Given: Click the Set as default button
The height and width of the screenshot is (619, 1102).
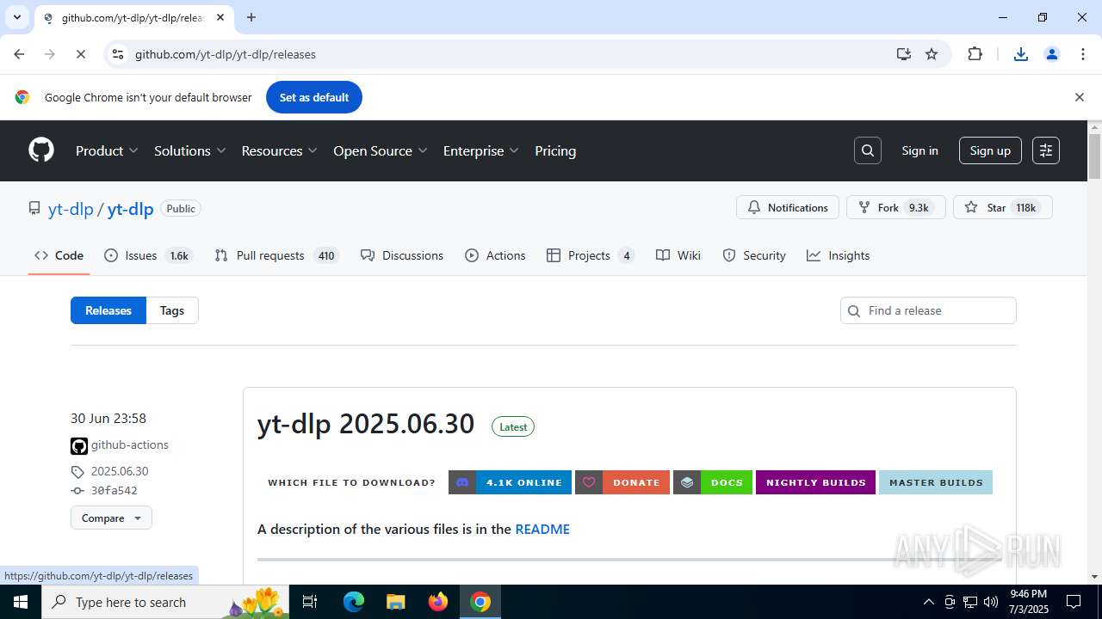Looking at the screenshot, I should click(x=314, y=97).
